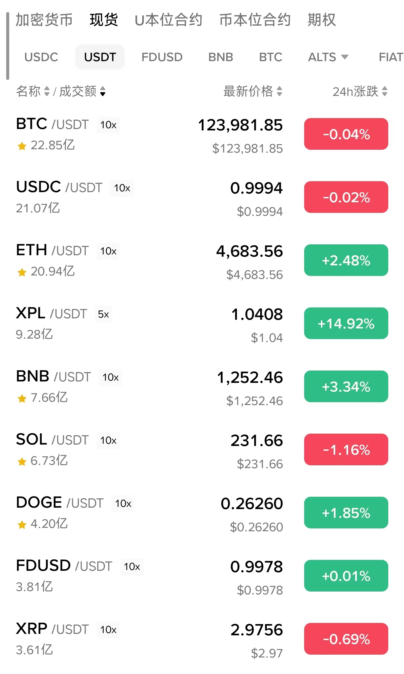Click the BTC -0.04% change button
This screenshot has height=674, width=404.
pyautogui.click(x=346, y=134)
